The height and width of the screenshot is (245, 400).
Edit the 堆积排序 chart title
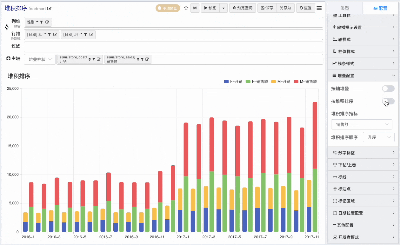coord(50,9)
